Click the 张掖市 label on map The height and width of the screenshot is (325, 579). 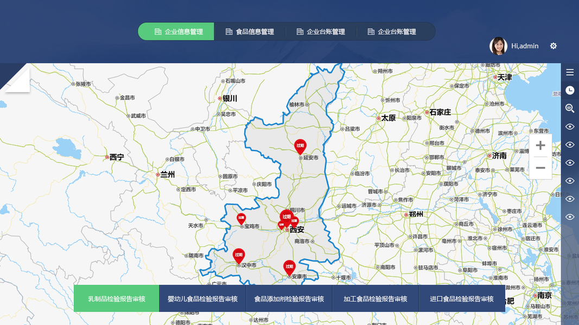coord(83,84)
